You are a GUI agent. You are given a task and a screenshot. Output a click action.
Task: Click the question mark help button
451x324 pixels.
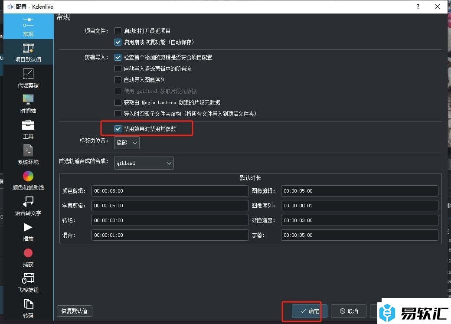(418, 7)
